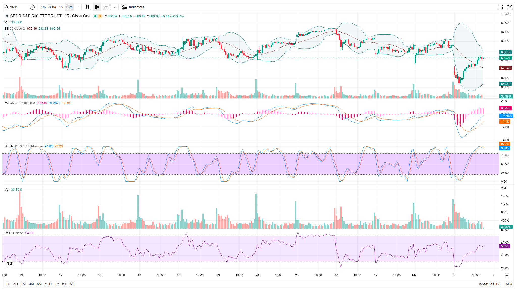This screenshot has width=517, height=291.
Task: Click the add symbol plus icon
Action: coord(32,7)
